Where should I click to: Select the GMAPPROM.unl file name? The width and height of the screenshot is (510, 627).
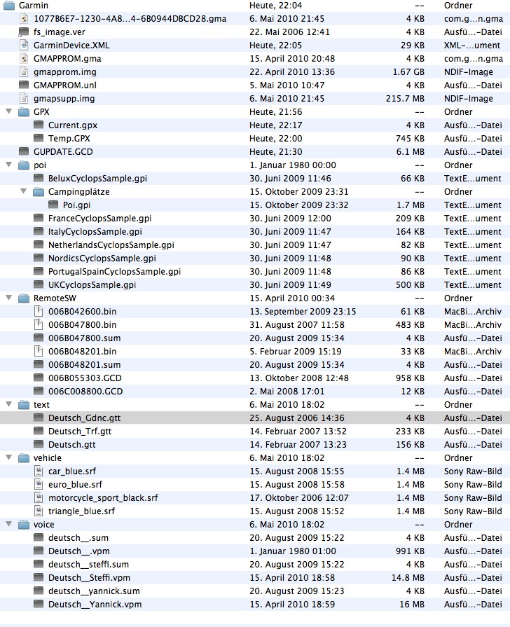coord(64,85)
